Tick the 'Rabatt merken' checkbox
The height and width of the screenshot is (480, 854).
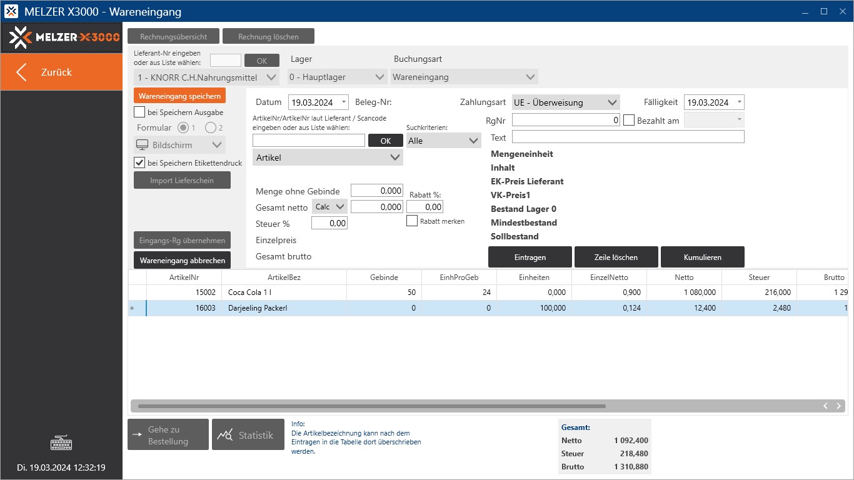[x=412, y=221]
